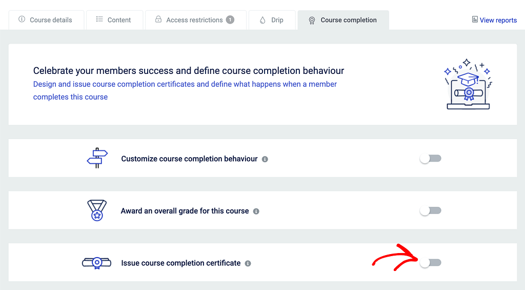Click the Access restrictions count badge
The image size is (525, 290).
click(x=230, y=20)
